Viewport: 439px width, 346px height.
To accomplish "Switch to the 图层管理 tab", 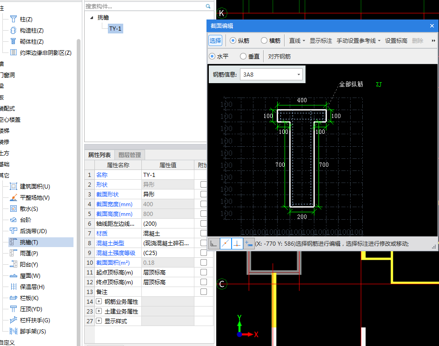I will pos(130,155).
